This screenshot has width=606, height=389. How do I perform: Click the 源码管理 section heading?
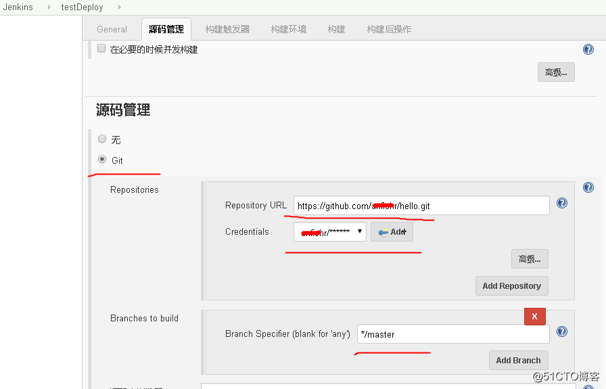coord(123,110)
